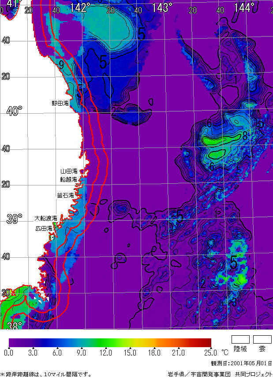Screen dimensions: 273x378
Task: Select the 大船渡湾 bay label
Action: click(x=46, y=219)
